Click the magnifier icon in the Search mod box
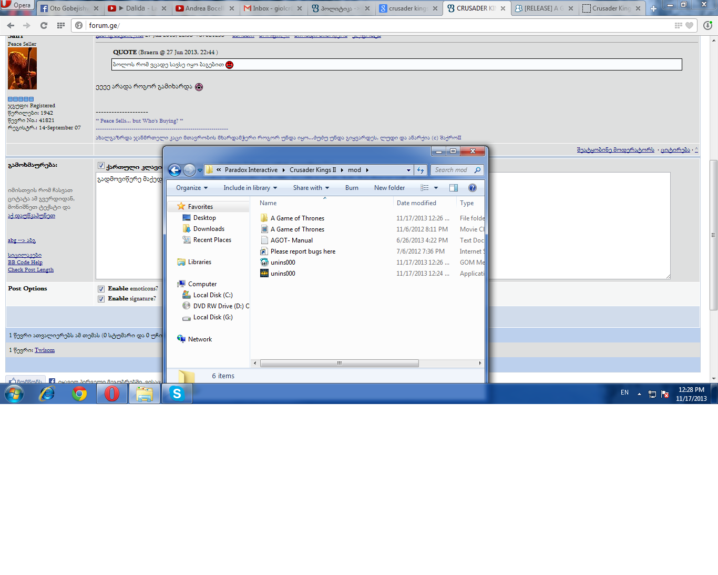The width and height of the screenshot is (718, 575). tap(477, 170)
